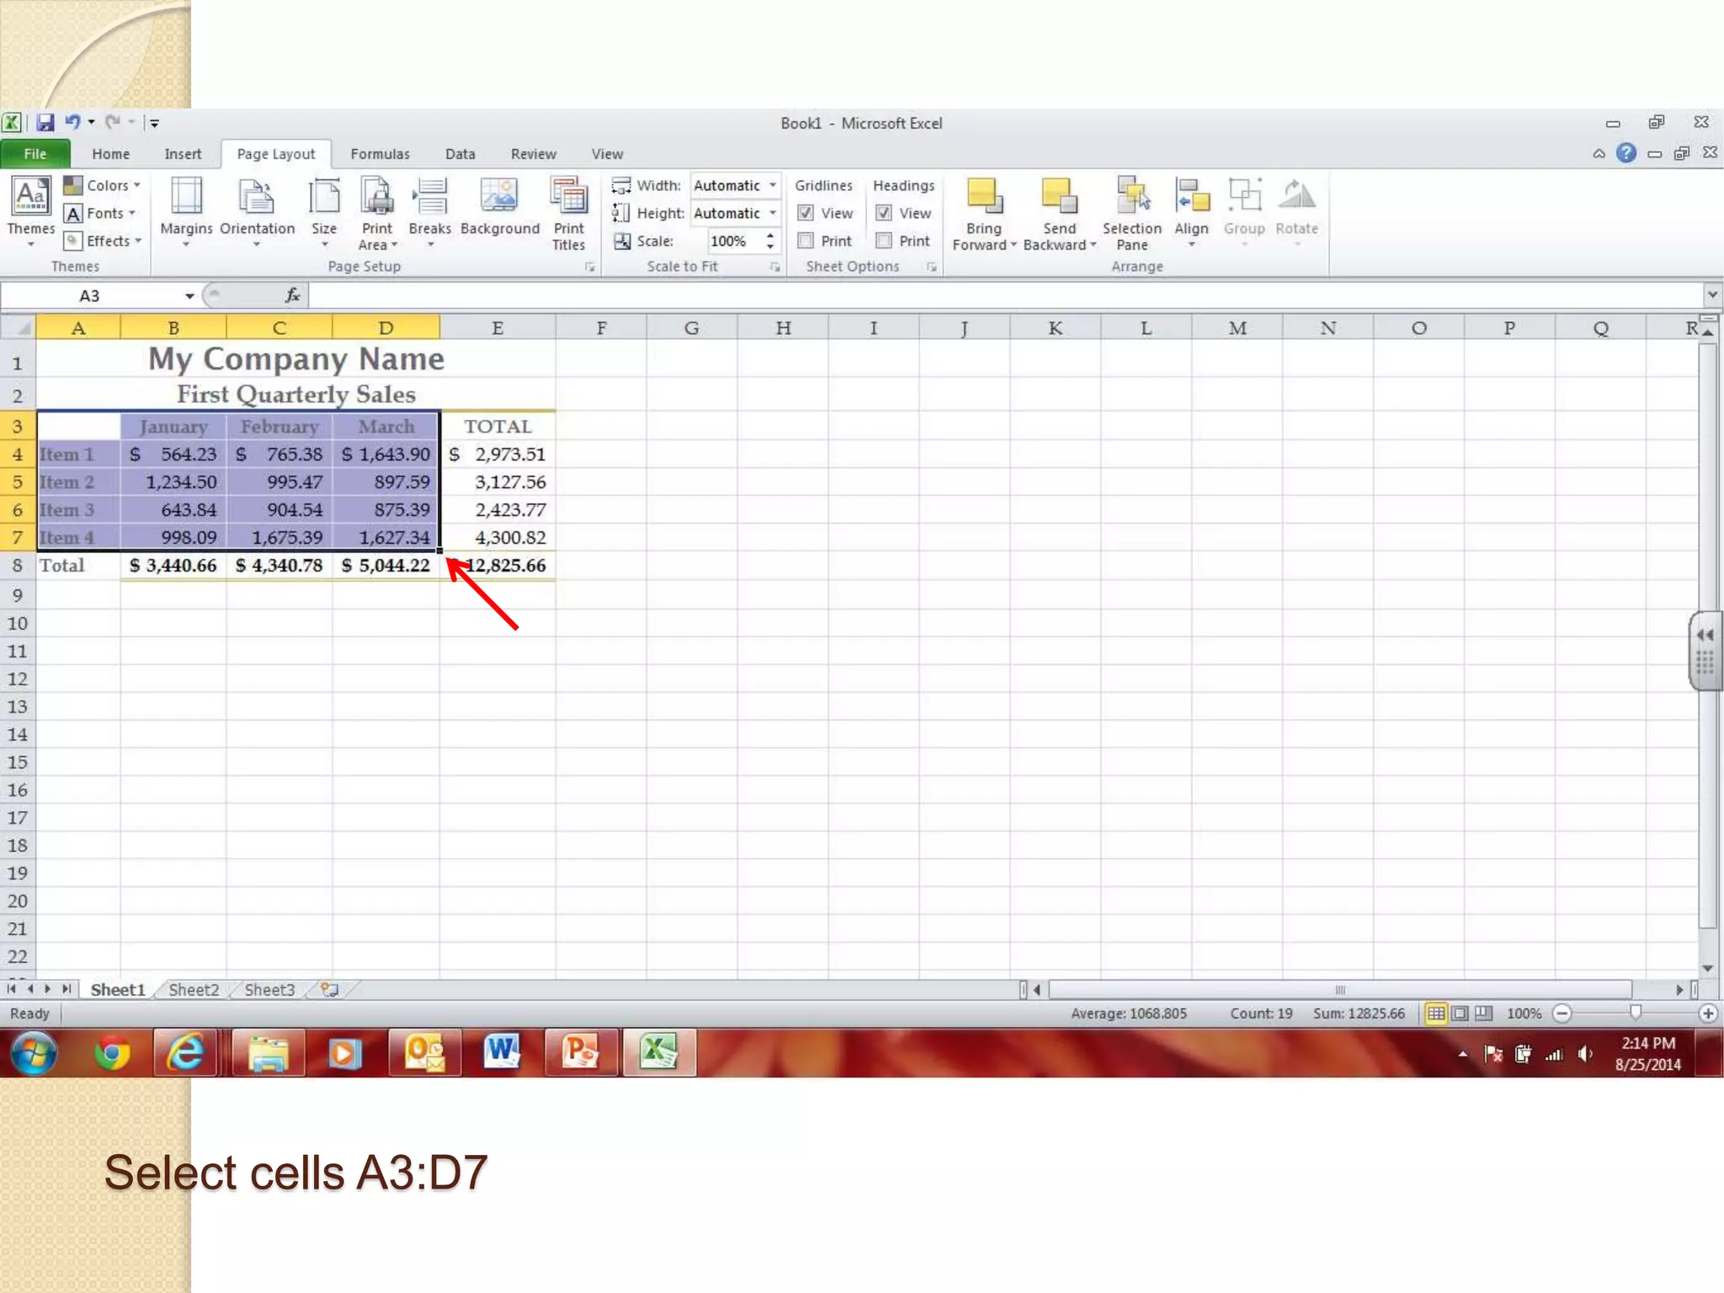Open Microsoft Word from the taskbar

[502, 1052]
